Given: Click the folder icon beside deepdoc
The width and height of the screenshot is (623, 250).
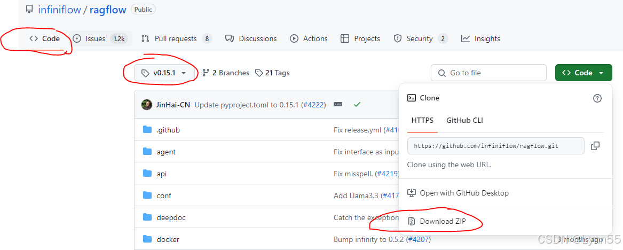Looking at the screenshot, I should (x=147, y=217).
